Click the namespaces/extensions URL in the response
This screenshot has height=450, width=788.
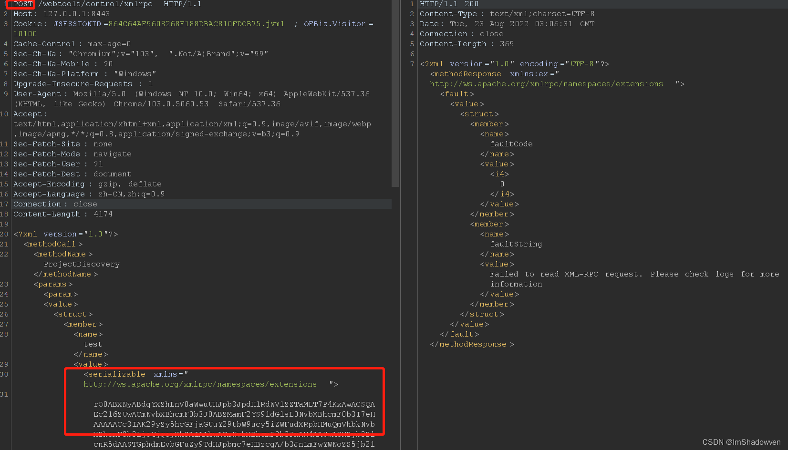[547, 84]
